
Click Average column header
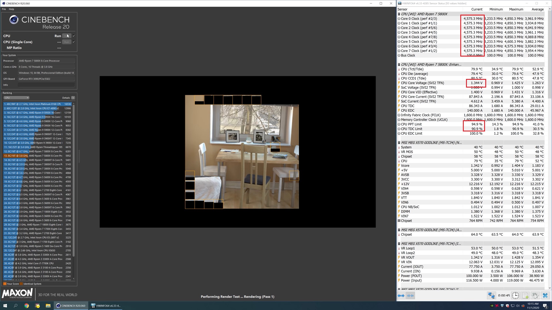(x=538, y=9)
